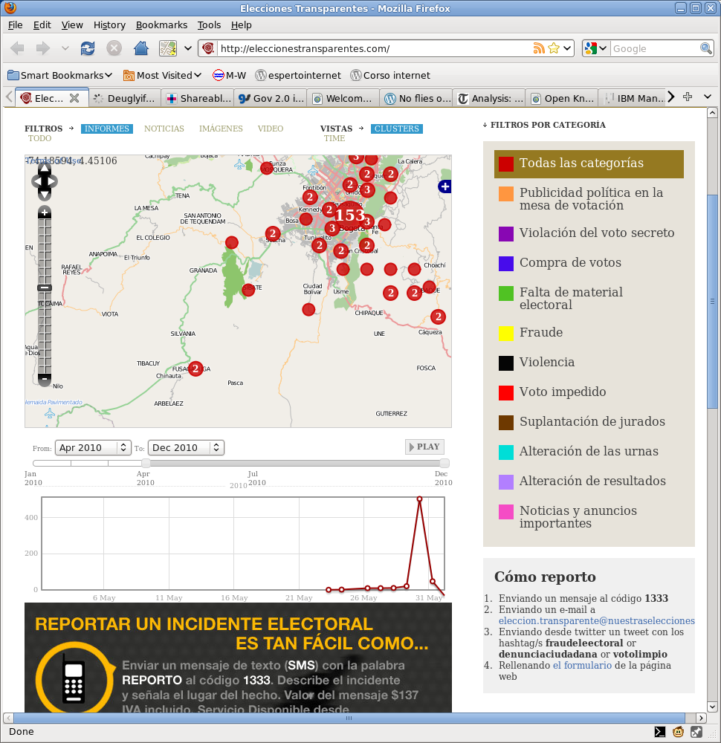This screenshot has height=743, width=721.
Task: Click the URL address bar field
Action: coord(375,48)
